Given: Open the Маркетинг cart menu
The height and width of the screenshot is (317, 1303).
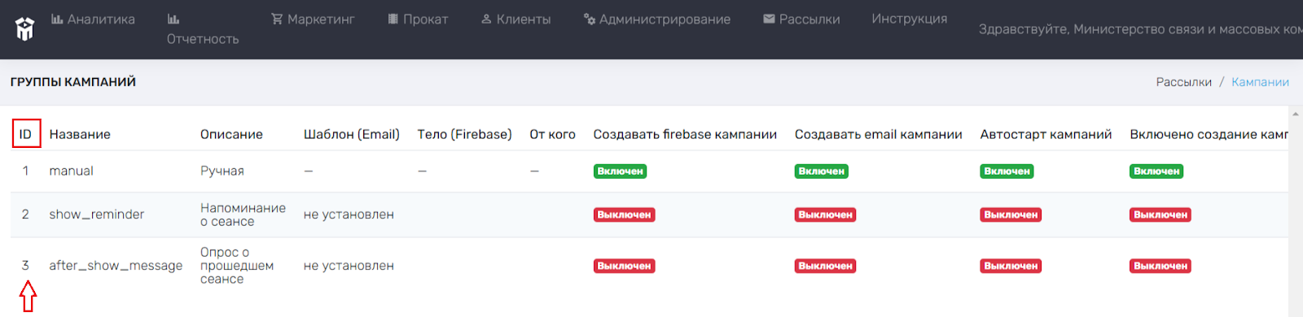Looking at the screenshot, I should (x=313, y=19).
